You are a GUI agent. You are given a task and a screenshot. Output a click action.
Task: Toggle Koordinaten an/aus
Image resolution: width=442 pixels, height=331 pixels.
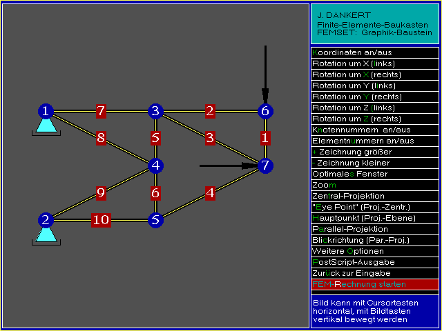coord(374,52)
